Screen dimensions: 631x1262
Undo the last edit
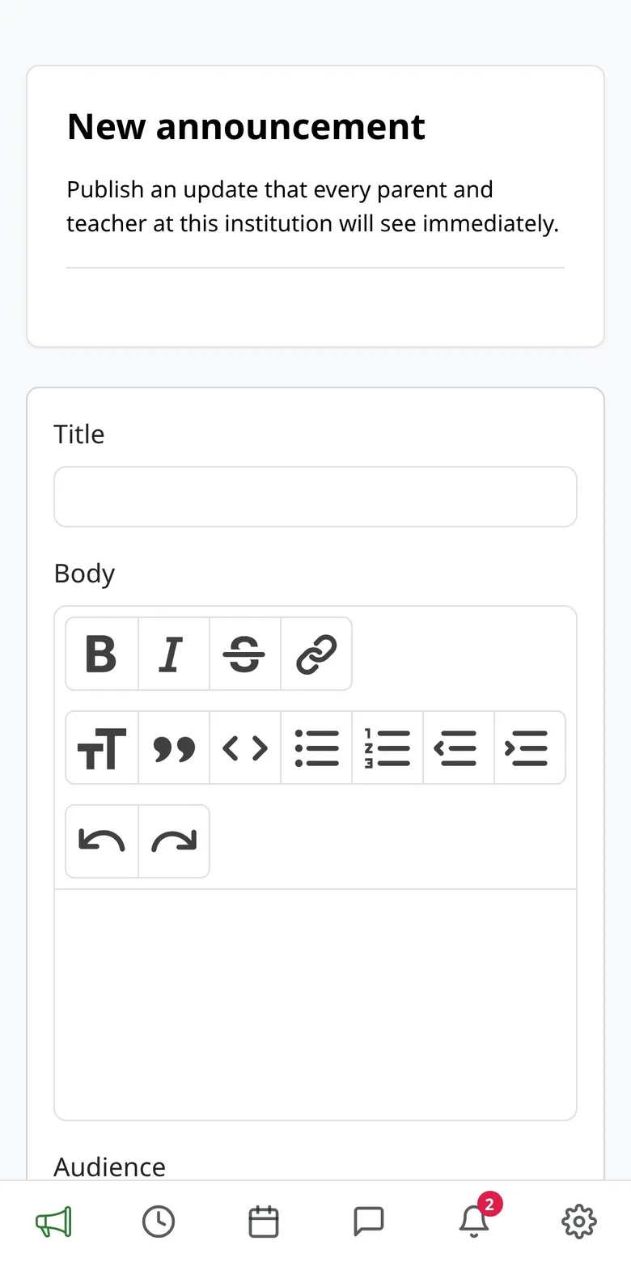102,841
